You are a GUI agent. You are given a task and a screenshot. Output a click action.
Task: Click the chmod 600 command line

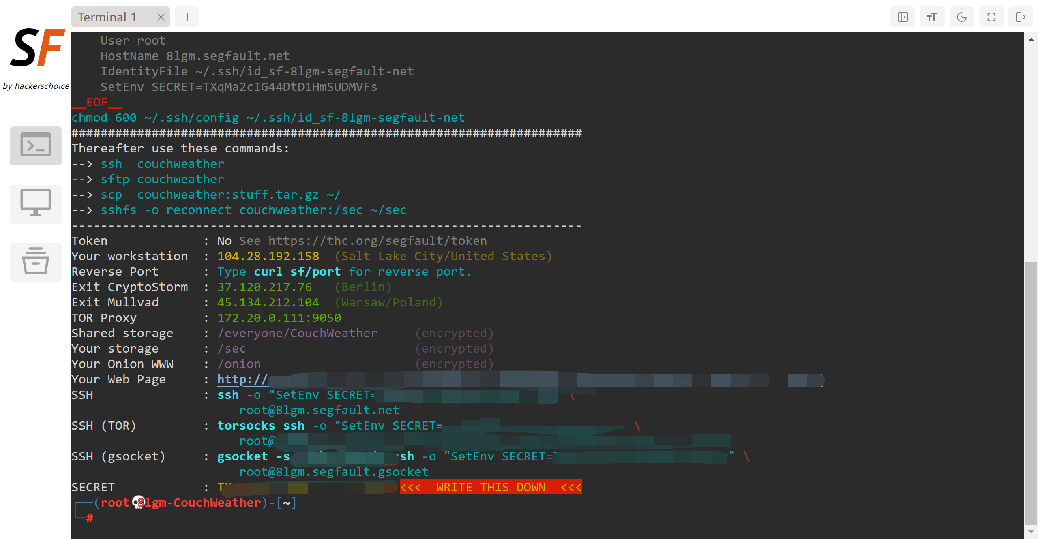(x=268, y=118)
